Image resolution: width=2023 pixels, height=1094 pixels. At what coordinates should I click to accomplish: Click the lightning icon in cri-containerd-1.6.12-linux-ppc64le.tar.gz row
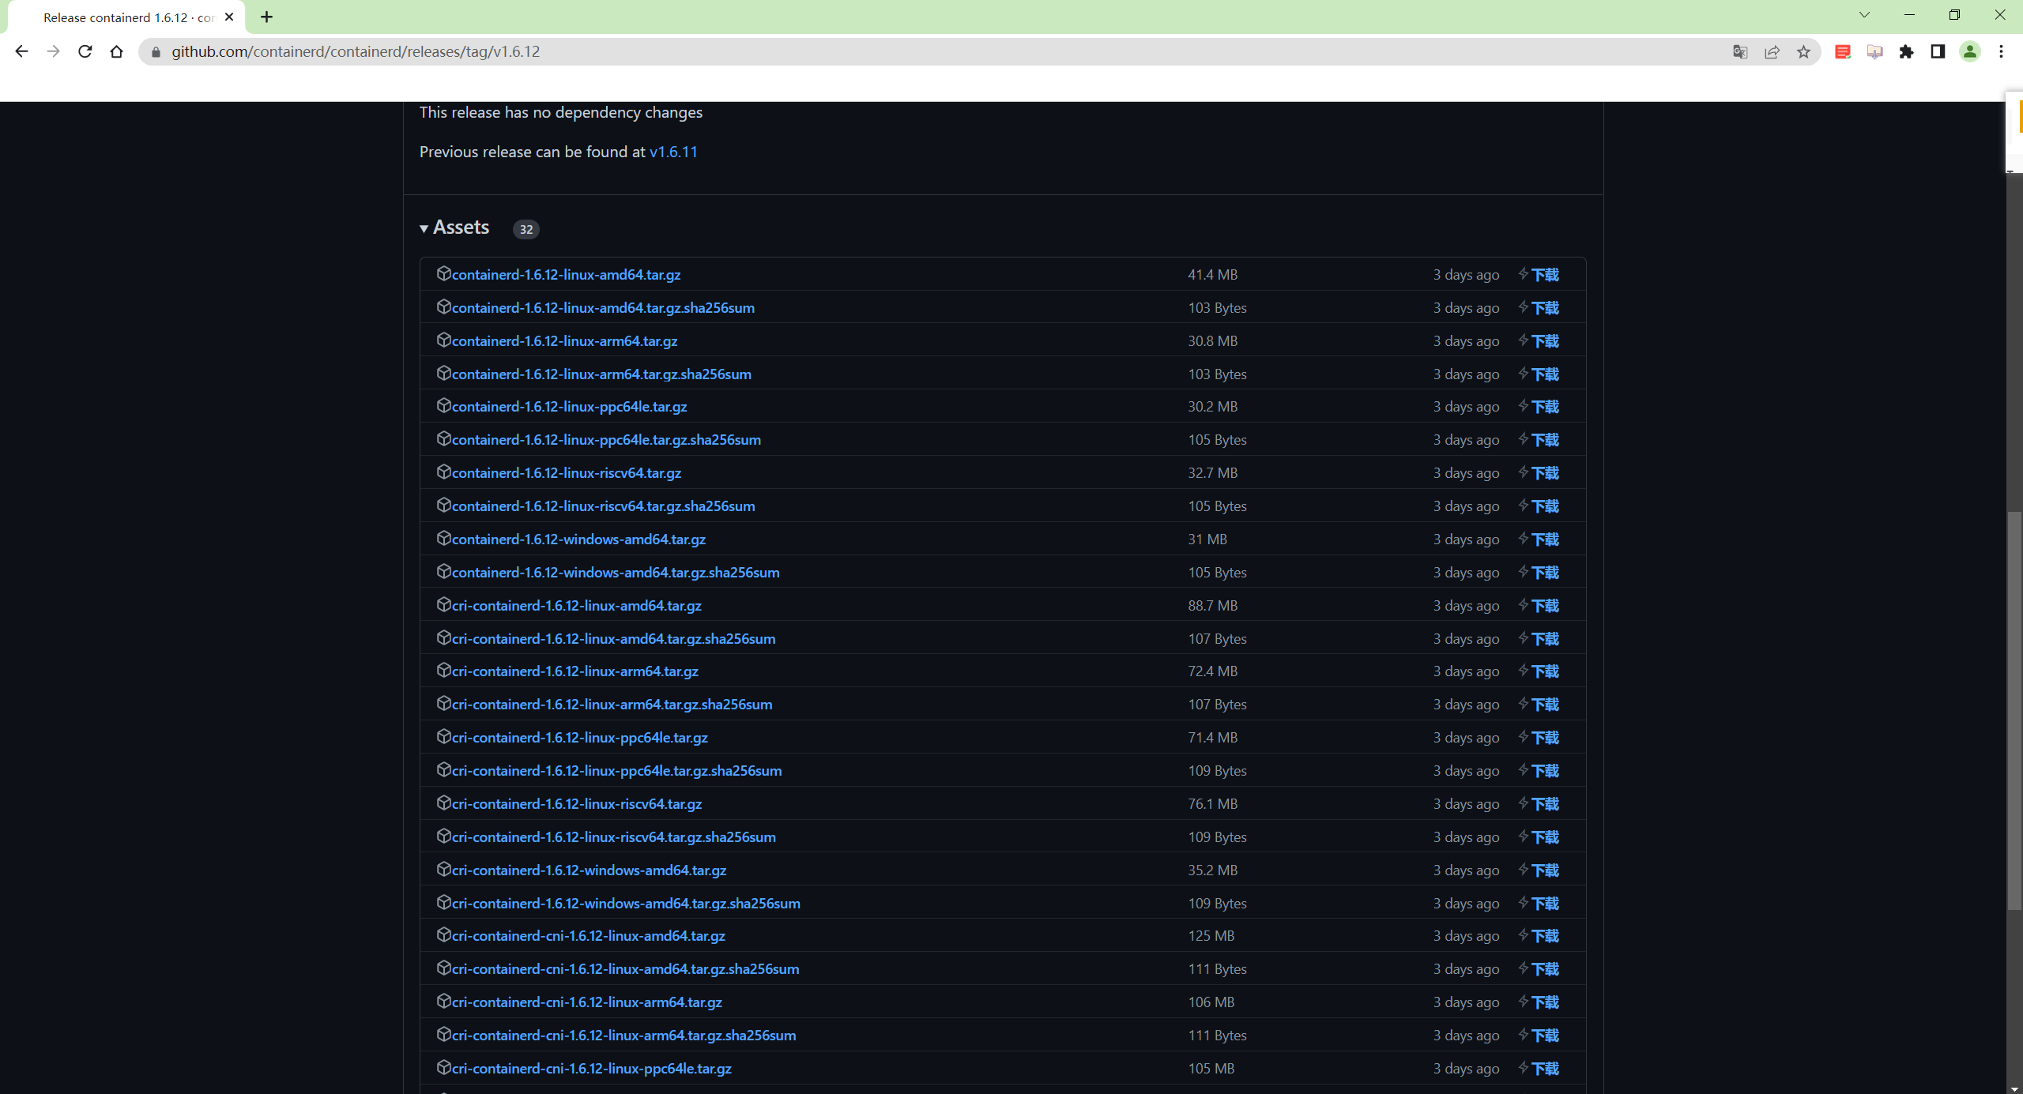coord(1523,736)
